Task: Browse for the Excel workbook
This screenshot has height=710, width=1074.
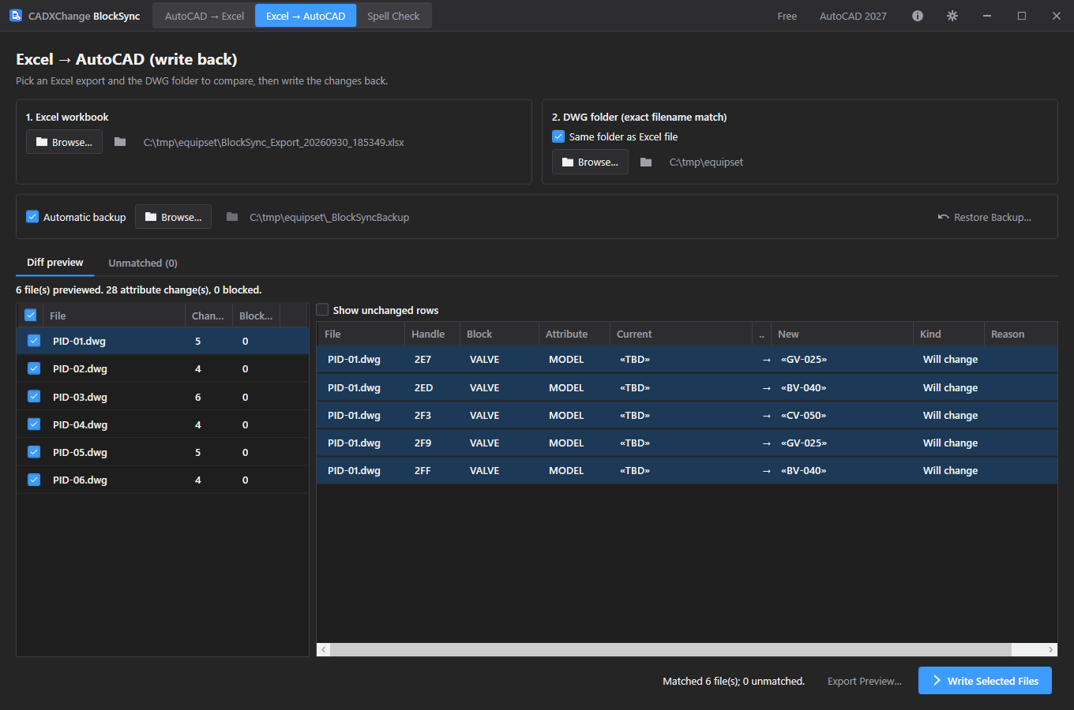Action: tap(64, 142)
